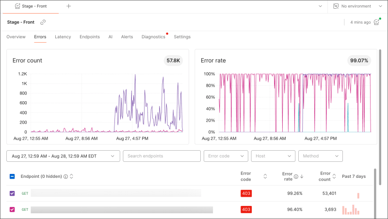
Task: Click the red 403 badge in first row
Action: point(246,193)
